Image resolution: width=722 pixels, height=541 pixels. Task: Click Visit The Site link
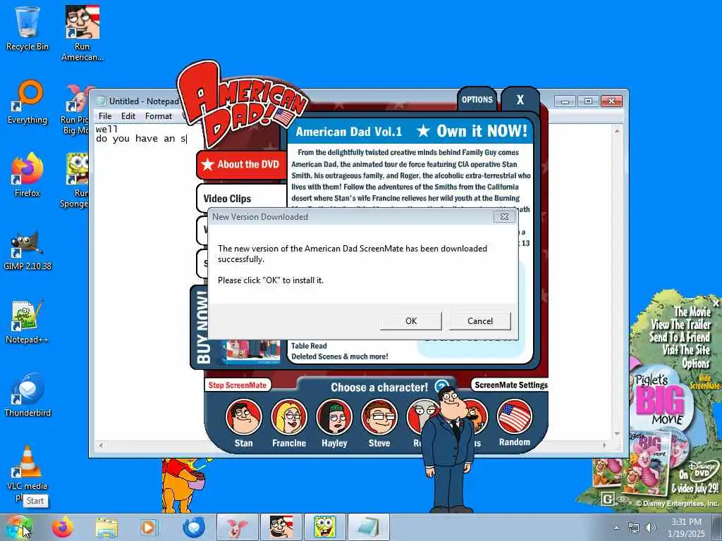click(686, 349)
